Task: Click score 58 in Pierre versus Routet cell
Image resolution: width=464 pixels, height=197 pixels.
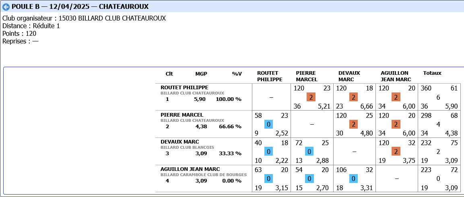Action: click(x=258, y=116)
